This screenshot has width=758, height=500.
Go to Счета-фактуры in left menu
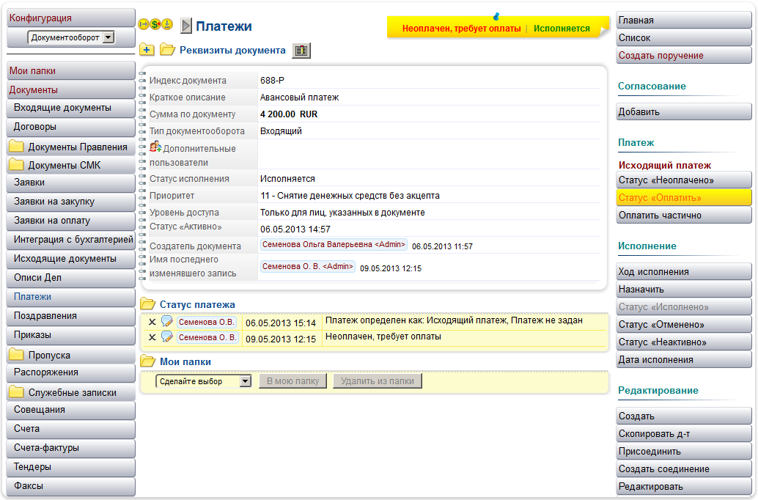(x=46, y=448)
